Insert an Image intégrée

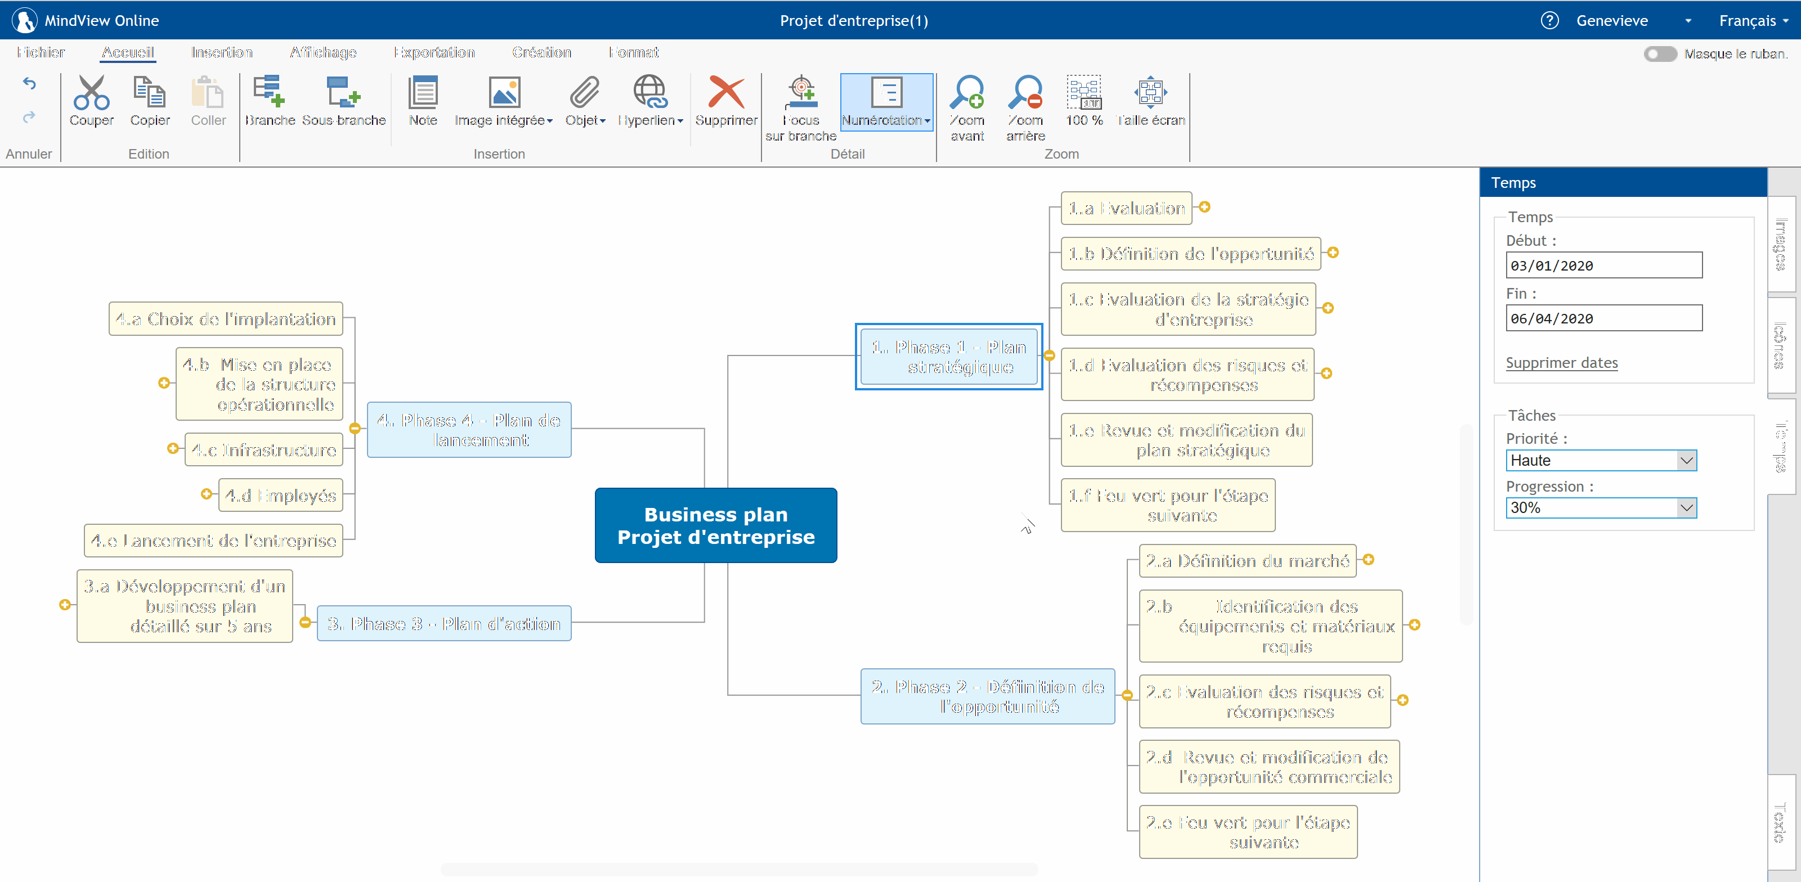503,101
